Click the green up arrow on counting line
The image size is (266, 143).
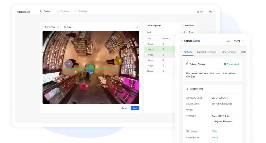click(91, 66)
